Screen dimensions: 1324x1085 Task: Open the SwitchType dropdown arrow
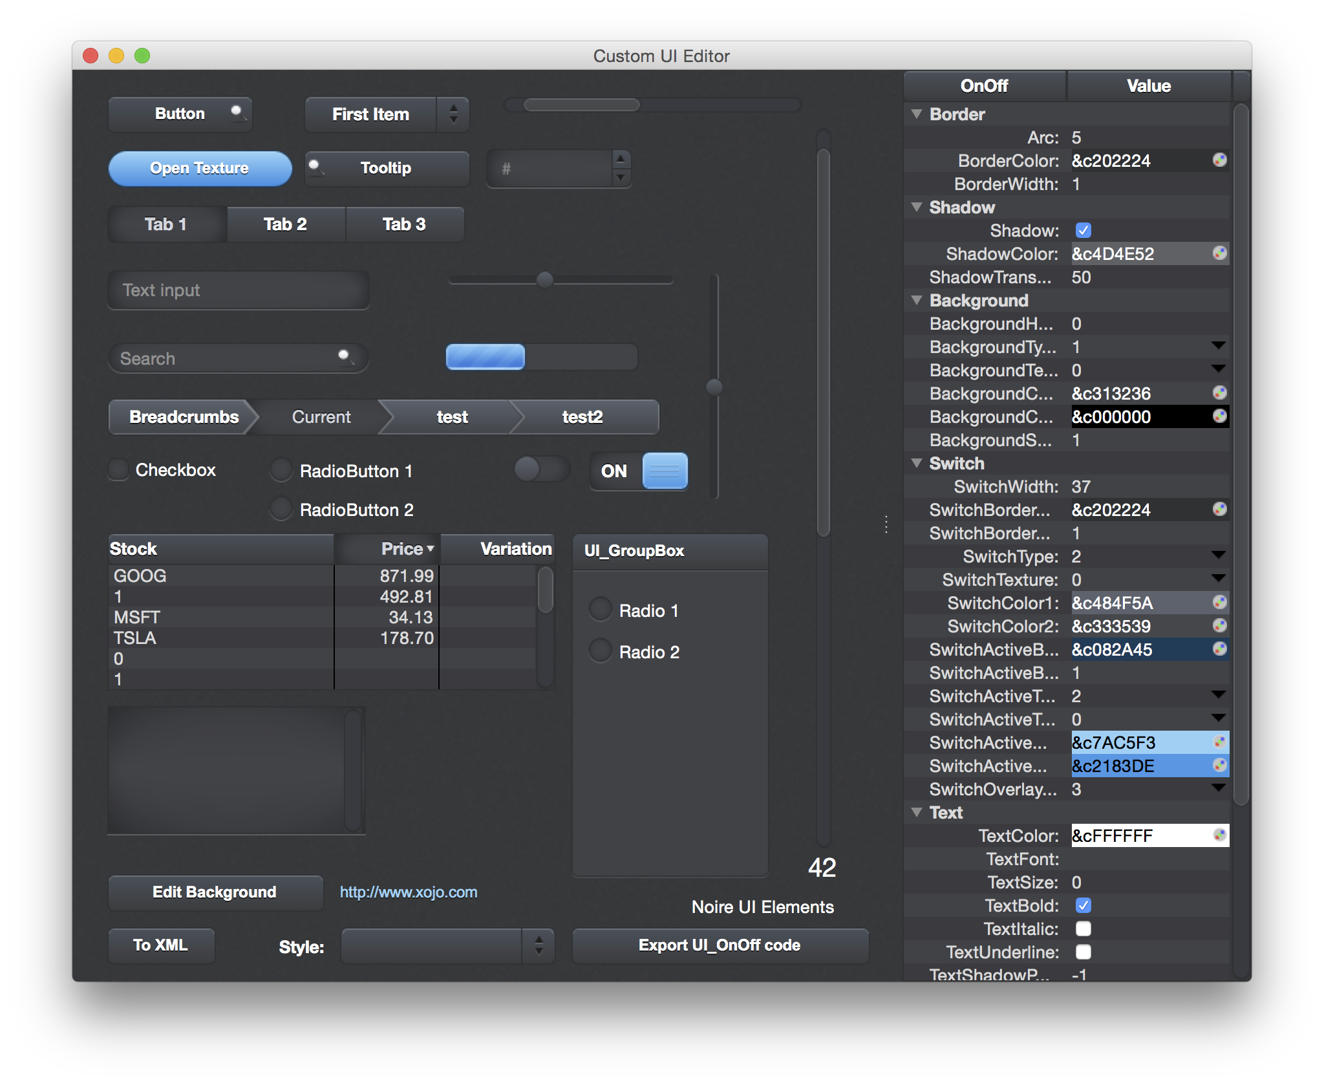pos(1218,555)
